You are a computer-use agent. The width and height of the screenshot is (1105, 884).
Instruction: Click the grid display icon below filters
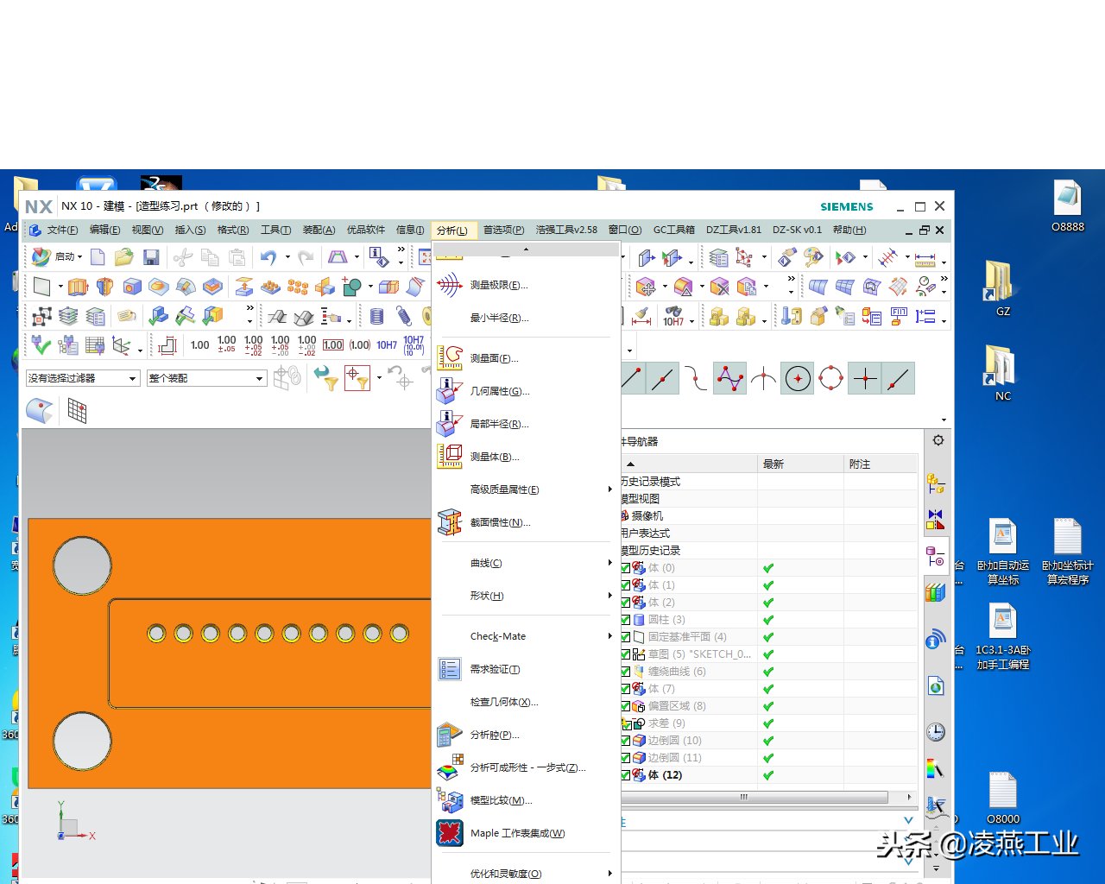pyautogui.click(x=77, y=411)
